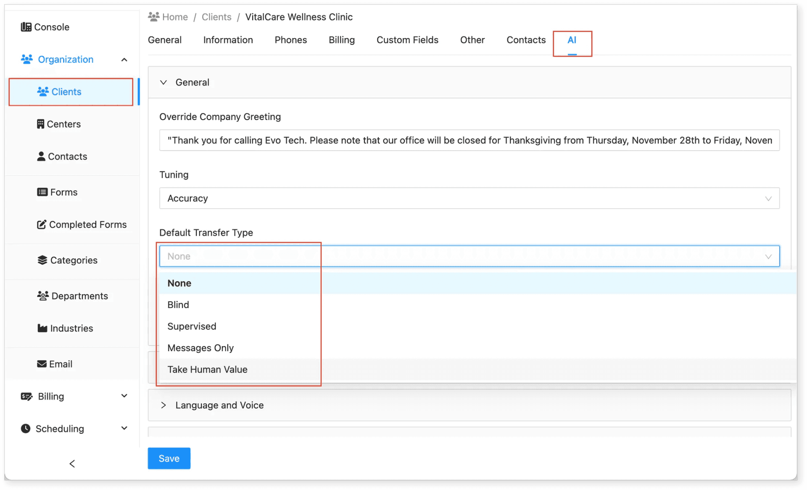
Task: Open the Phones tab
Action: [x=291, y=40]
